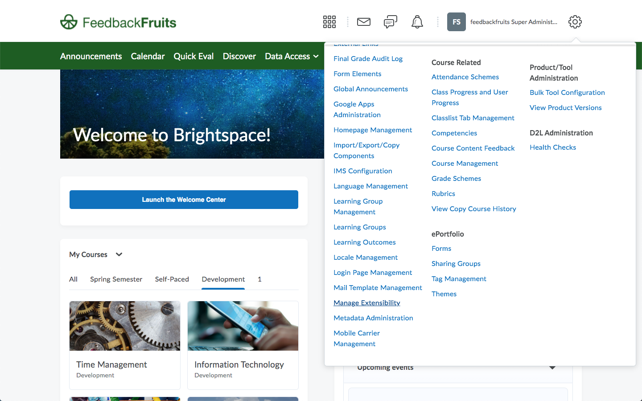Click Launch the Welcome Center button
The width and height of the screenshot is (642, 401).
click(184, 200)
